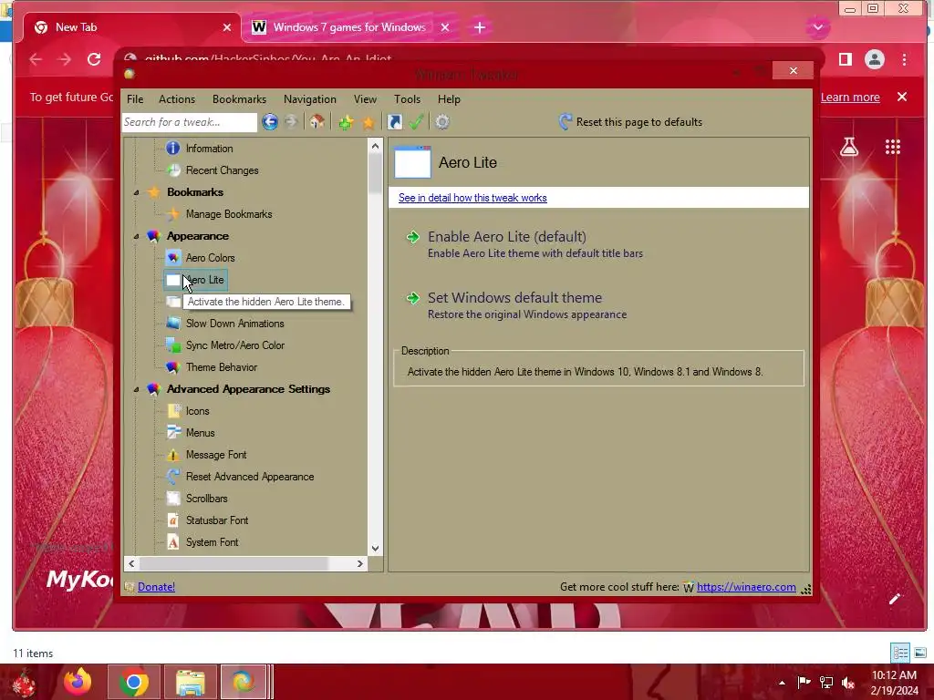Screen dimensions: 934x700
Task: Select the Aero Lite tree item
Action: (x=204, y=280)
